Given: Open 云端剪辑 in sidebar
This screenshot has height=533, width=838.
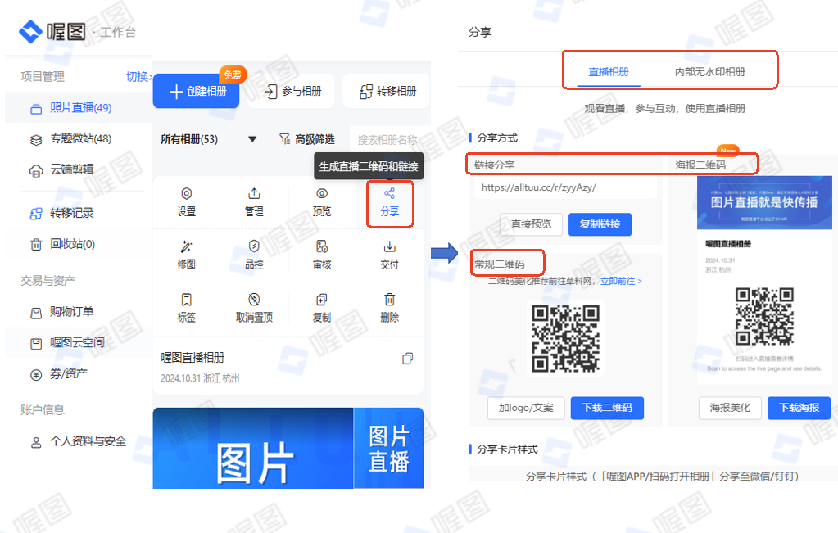Looking at the screenshot, I should (79, 169).
